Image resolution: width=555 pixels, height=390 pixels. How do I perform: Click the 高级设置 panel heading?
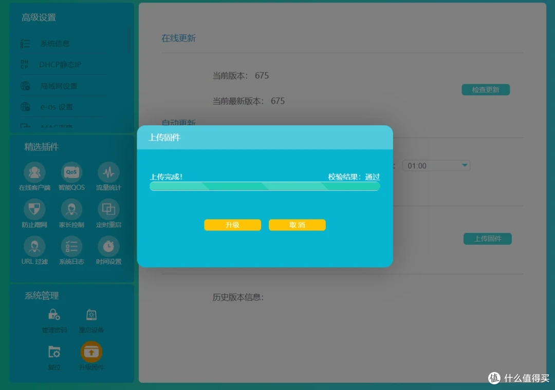[x=39, y=17]
